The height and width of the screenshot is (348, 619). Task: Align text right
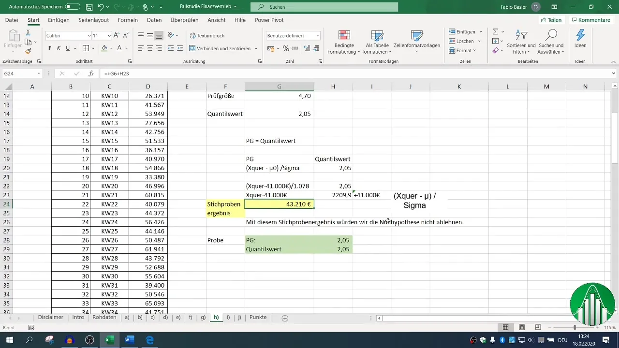[159, 48]
